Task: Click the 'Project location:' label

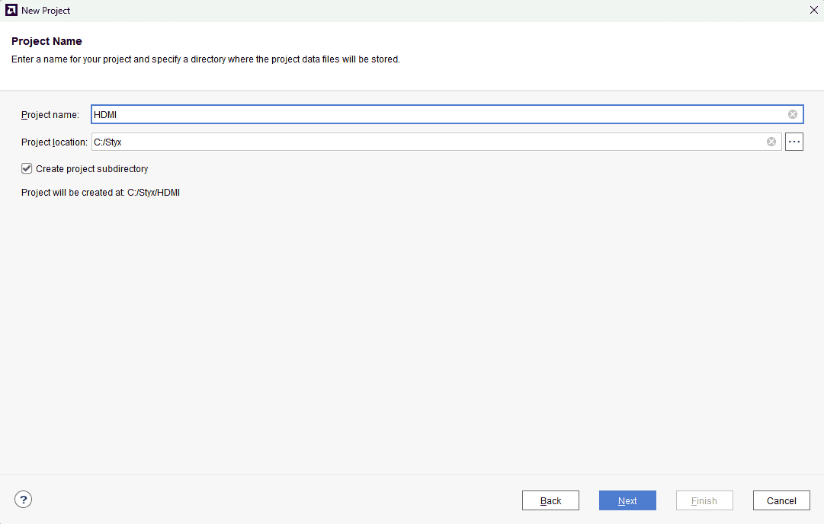Action: pyautogui.click(x=54, y=142)
